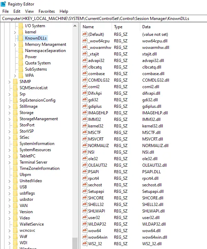207x249 pixels.
Task: Select the TimeZoneInformation key
Action: 40,168
